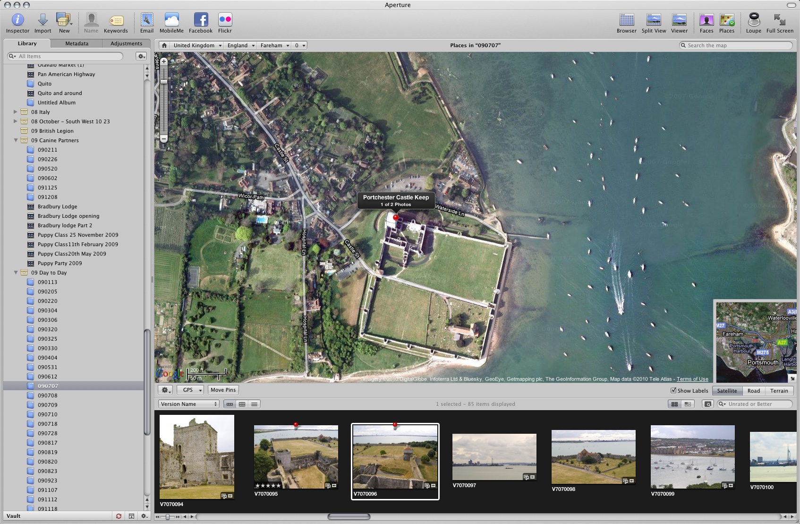
Task: Switch to Split View layout
Action: pos(654,20)
